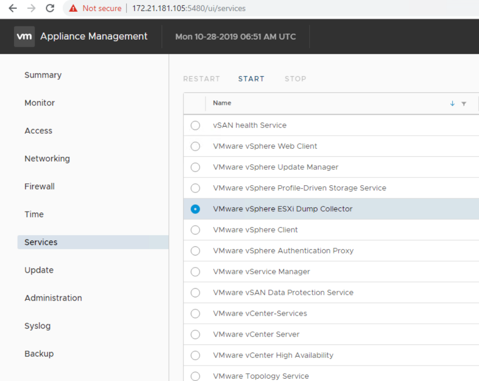Click the browser forward arrow
Viewport: 479px width, 381px height.
coord(31,8)
